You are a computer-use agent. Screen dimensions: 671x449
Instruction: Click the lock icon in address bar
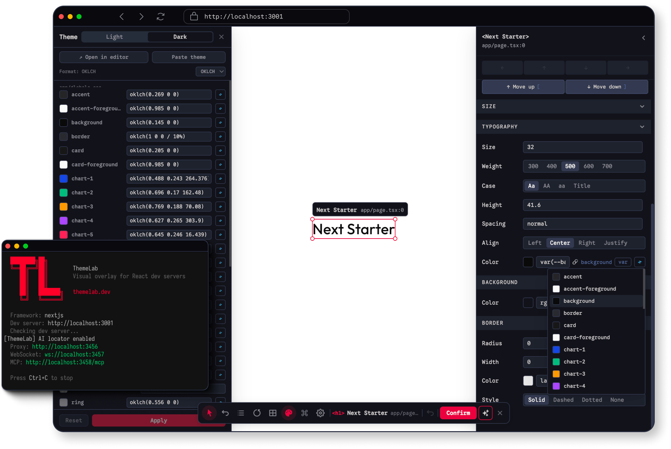click(194, 16)
